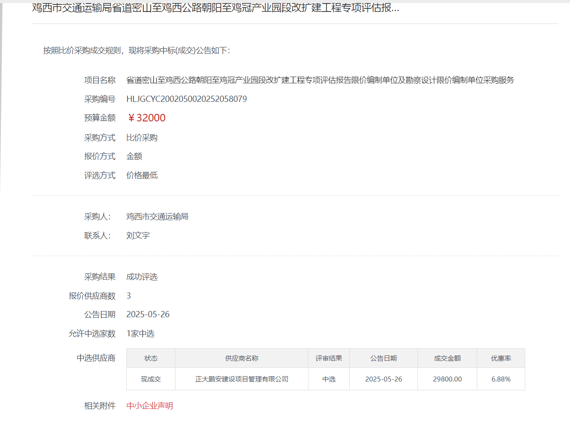Viewport: 570px width, 424px height.
Task: Click the 优惠率 column header
Action: pos(501,358)
